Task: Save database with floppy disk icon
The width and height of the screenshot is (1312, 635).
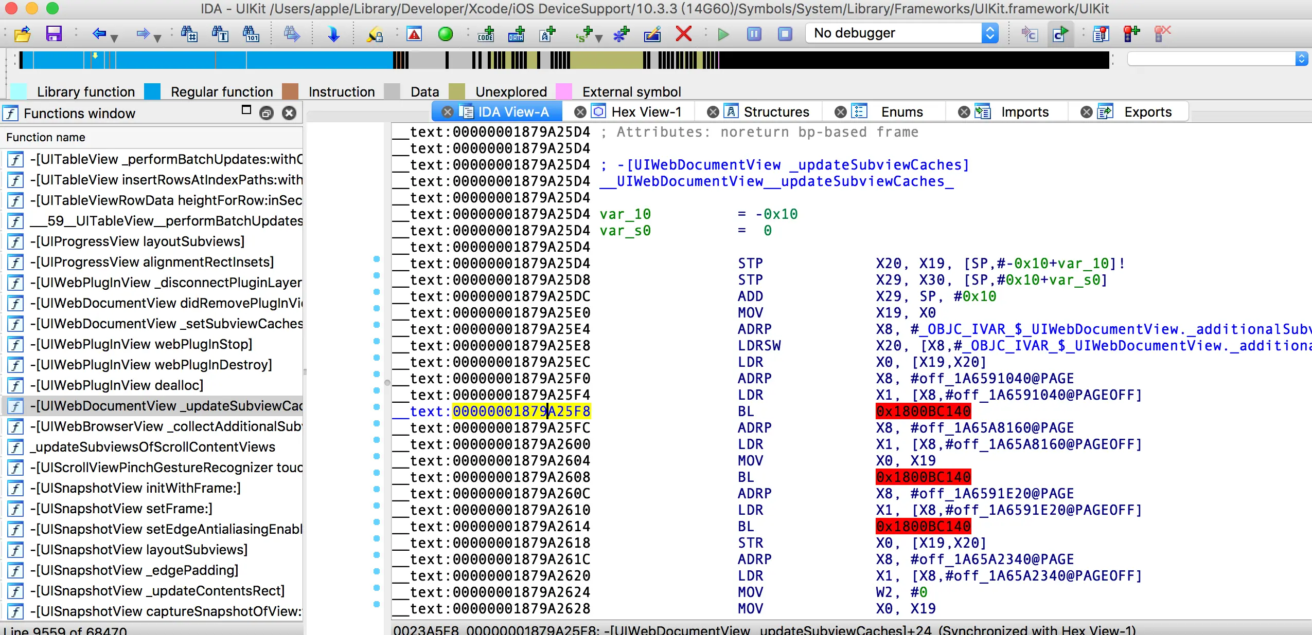Action: pyautogui.click(x=54, y=34)
